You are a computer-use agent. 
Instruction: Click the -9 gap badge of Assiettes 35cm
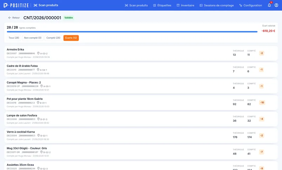coord(262,168)
